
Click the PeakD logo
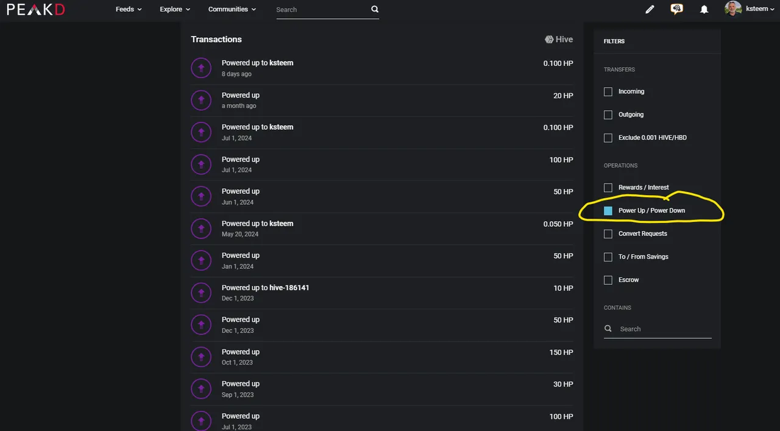pos(36,9)
